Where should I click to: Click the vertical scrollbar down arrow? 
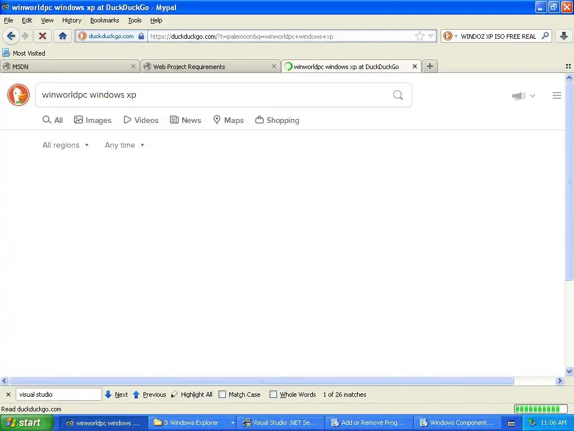click(570, 371)
